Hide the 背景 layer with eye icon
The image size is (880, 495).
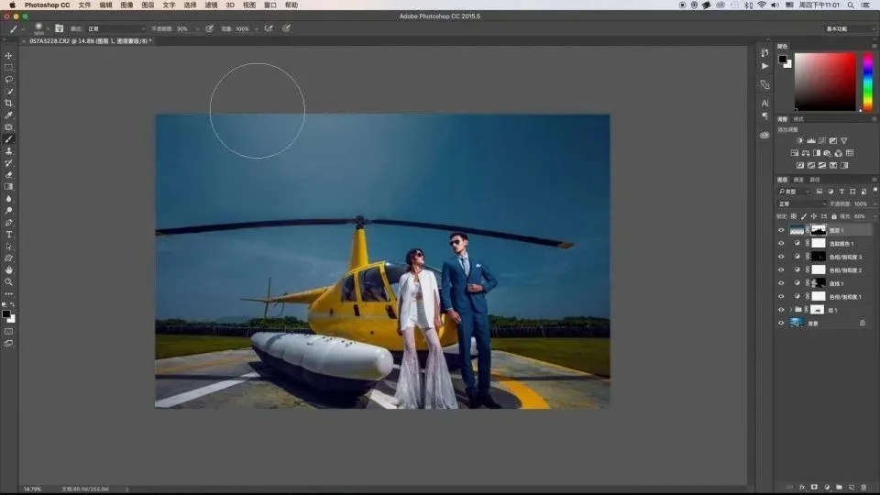781,323
